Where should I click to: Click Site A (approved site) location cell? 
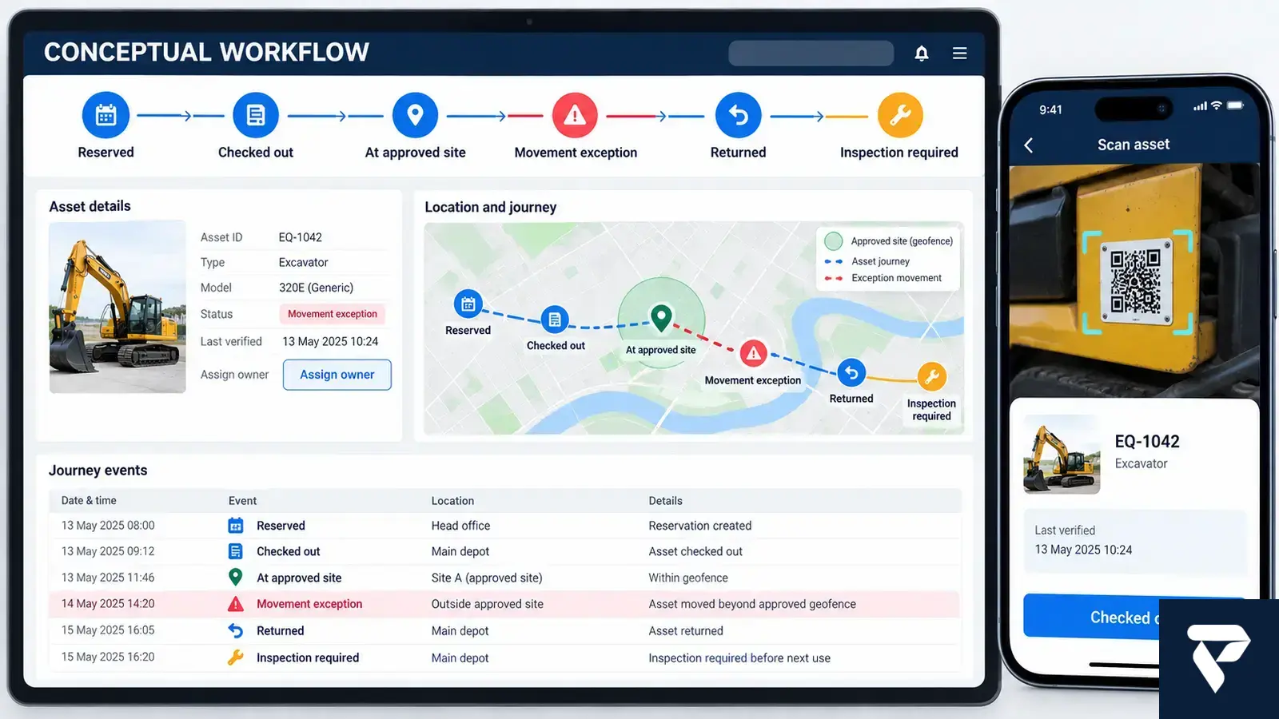pyautogui.click(x=487, y=578)
